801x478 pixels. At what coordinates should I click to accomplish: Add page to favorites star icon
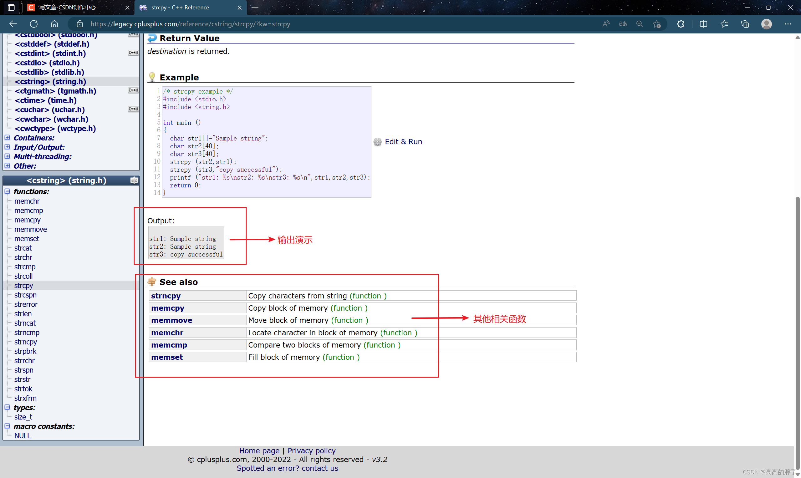[657, 24]
